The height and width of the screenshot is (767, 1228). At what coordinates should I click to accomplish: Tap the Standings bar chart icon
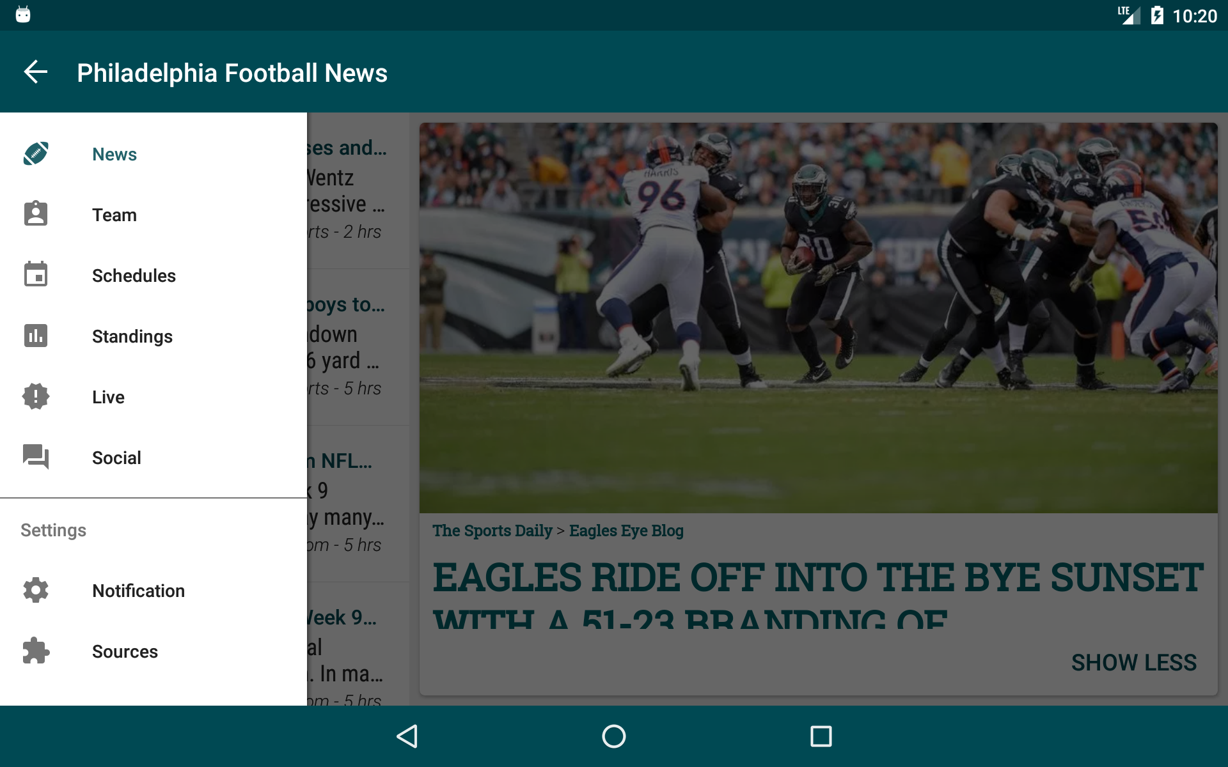pyautogui.click(x=36, y=336)
